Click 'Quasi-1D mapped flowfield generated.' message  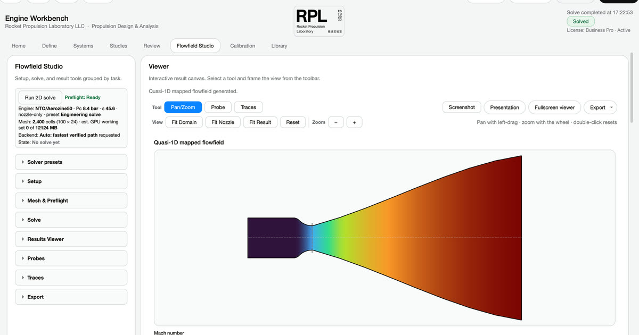pos(193,91)
